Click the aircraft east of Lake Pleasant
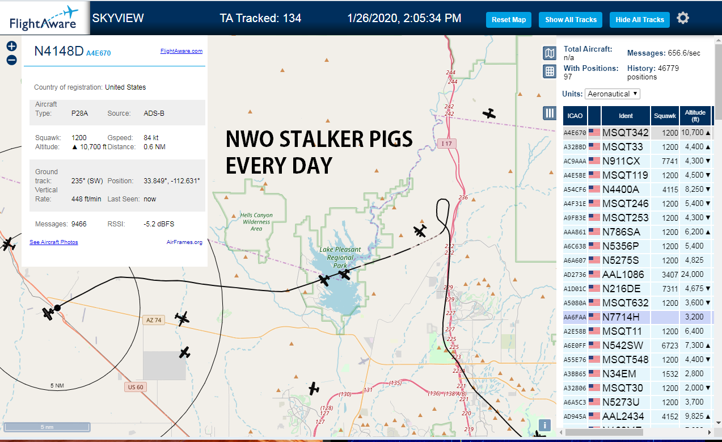This screenshot has height=442, width=722. click(x=420, y=231)
